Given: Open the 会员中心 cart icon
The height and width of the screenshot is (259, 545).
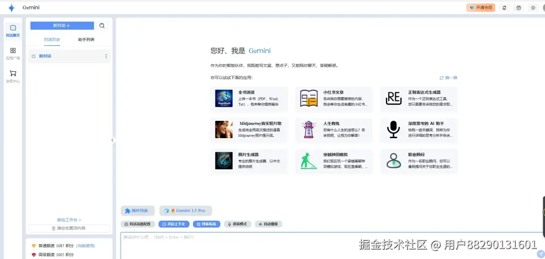Looking at the screenshot, I should [x=13, y=73].
